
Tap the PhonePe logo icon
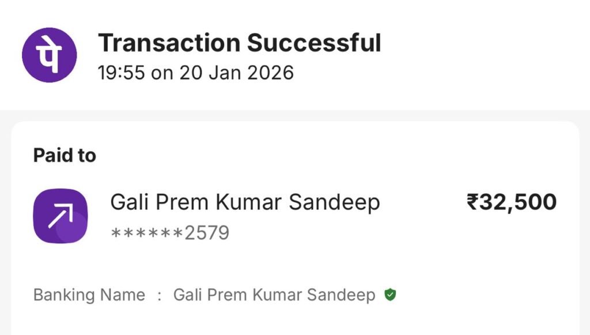click(x=50, y=55)
